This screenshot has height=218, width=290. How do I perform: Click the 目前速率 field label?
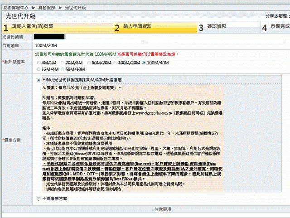click(x=10, y=45)
